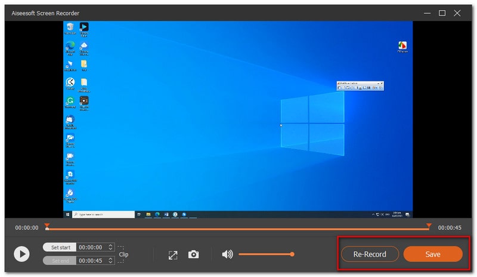Viewport: 477px width, 277px height.
Task: Mute audio via the speaker icon
Action: 227,254
